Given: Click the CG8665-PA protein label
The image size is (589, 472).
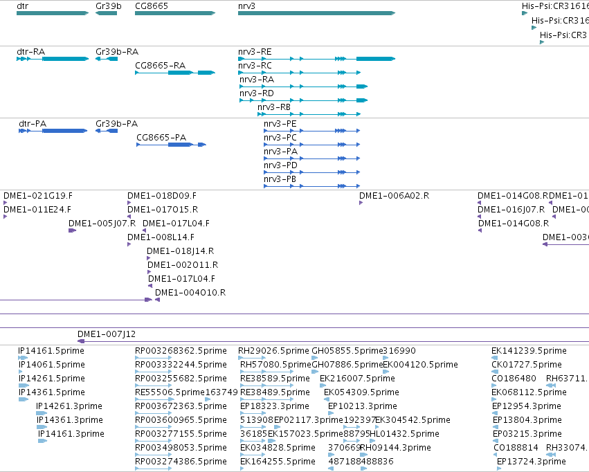Looking at the screenshot, I should coord(161,138).
